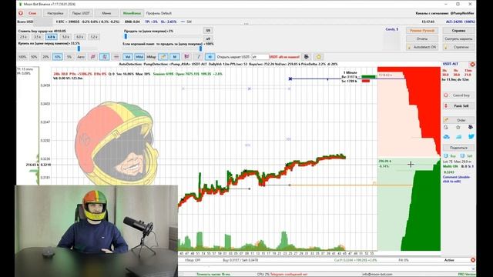This screenshot has width=493, height=277.
Task: Click the red Stop button
Action: pos(29,13)
